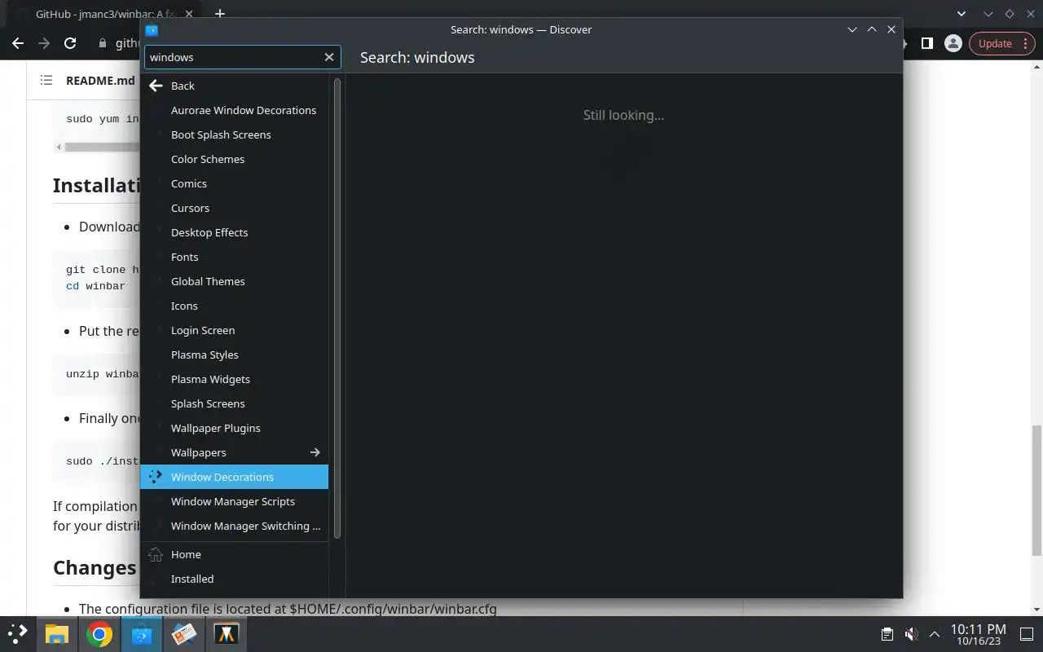Image resolution: width=1043 pixels, height=652 pixels.
Task: Select Boot Splash Screens category
Action: (x=234, y=134)
